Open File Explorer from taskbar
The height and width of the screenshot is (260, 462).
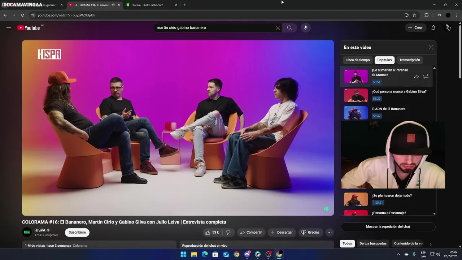coord(194,254)
